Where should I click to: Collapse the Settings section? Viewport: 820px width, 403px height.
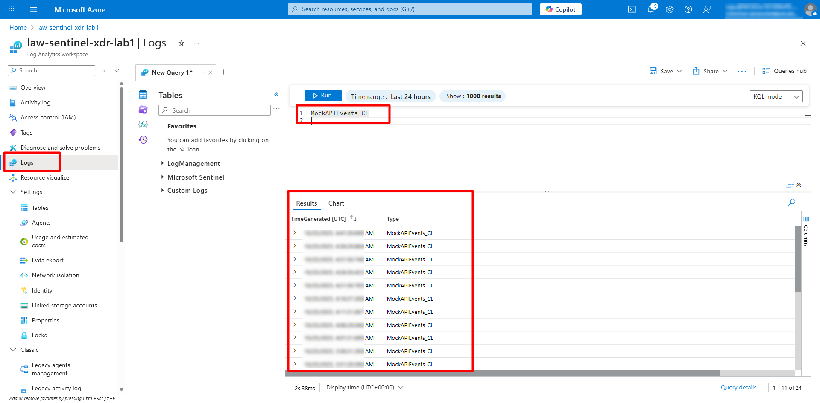coord(13,192)
